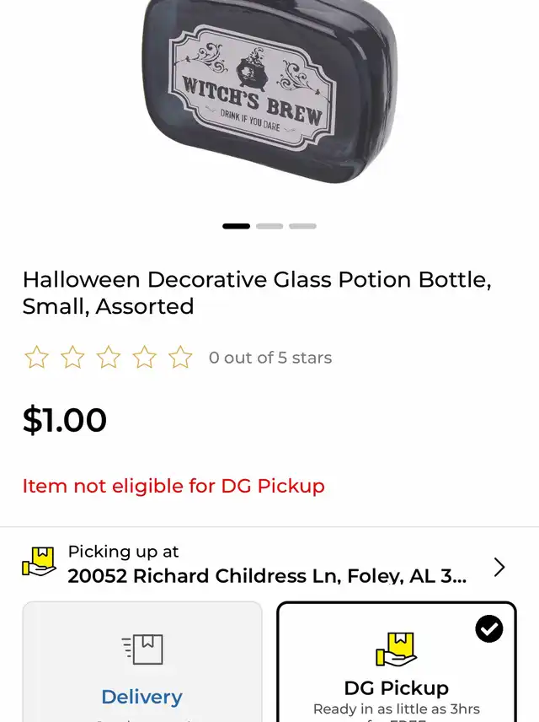This screenshot has height=722, width=539.
Task: Switch to the second image carousel dot
Action: 269,226
